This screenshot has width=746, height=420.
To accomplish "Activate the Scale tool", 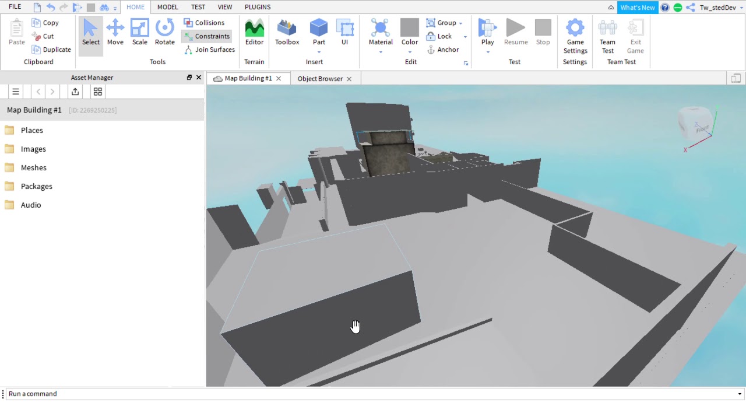I will click(x=140, y=32).
